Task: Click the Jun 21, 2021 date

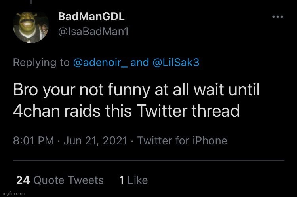Action: click(x=96, y=140)
